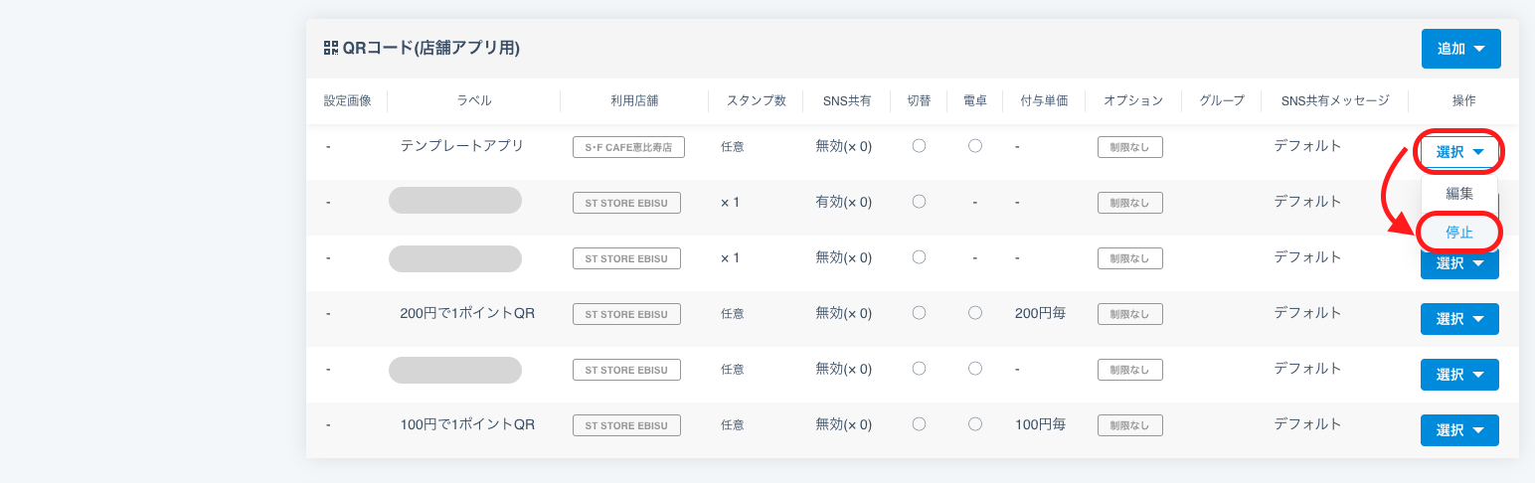Open 選択 dropdown for 100円で1ポイントQR row
1535x483 pixels.
1459,430
